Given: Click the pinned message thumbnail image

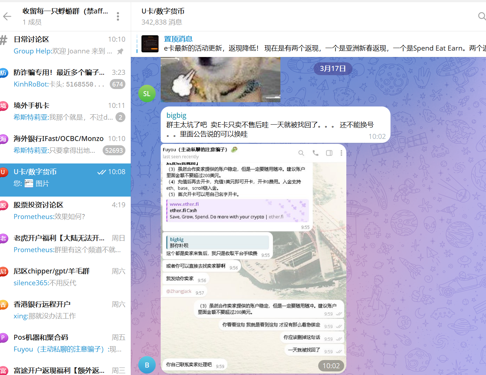Looking at the screenshot, I should (x=150, y=43).
